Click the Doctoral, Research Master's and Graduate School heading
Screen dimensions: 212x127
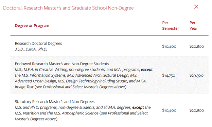coord(68,8)
